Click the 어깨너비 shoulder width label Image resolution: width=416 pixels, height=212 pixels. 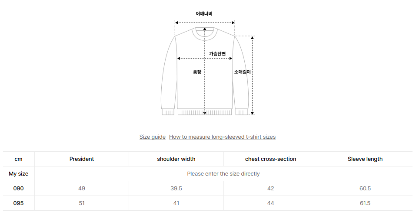pyautogui.click(x=204, y=13)
